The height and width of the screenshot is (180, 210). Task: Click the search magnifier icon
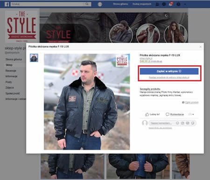(x=87, y=4)
